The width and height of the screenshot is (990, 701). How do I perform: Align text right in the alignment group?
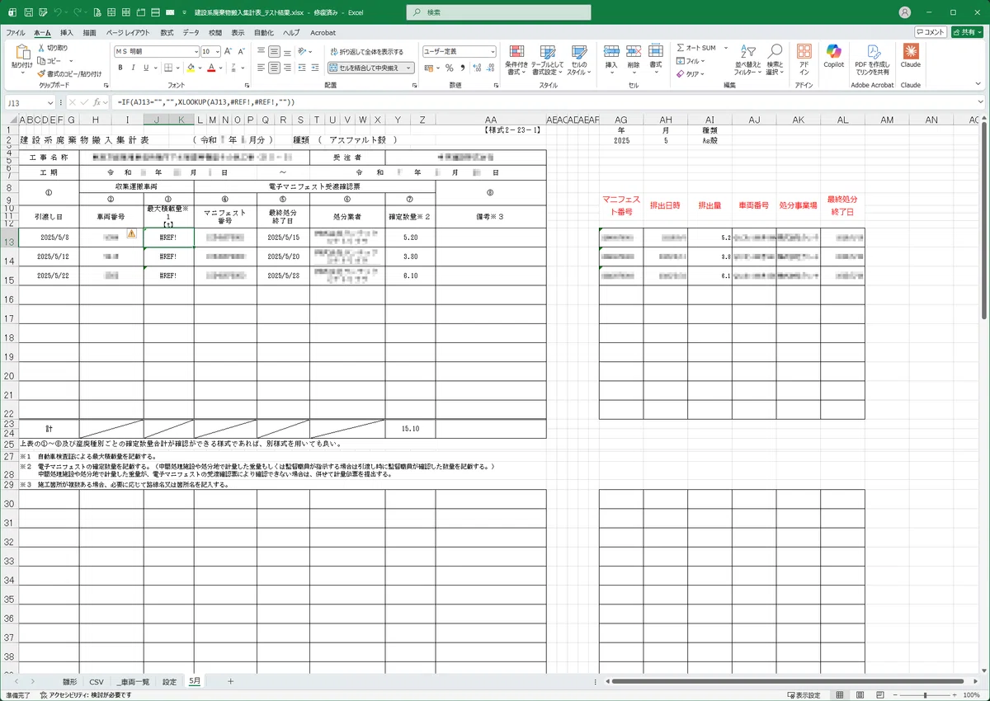[288, 68]
